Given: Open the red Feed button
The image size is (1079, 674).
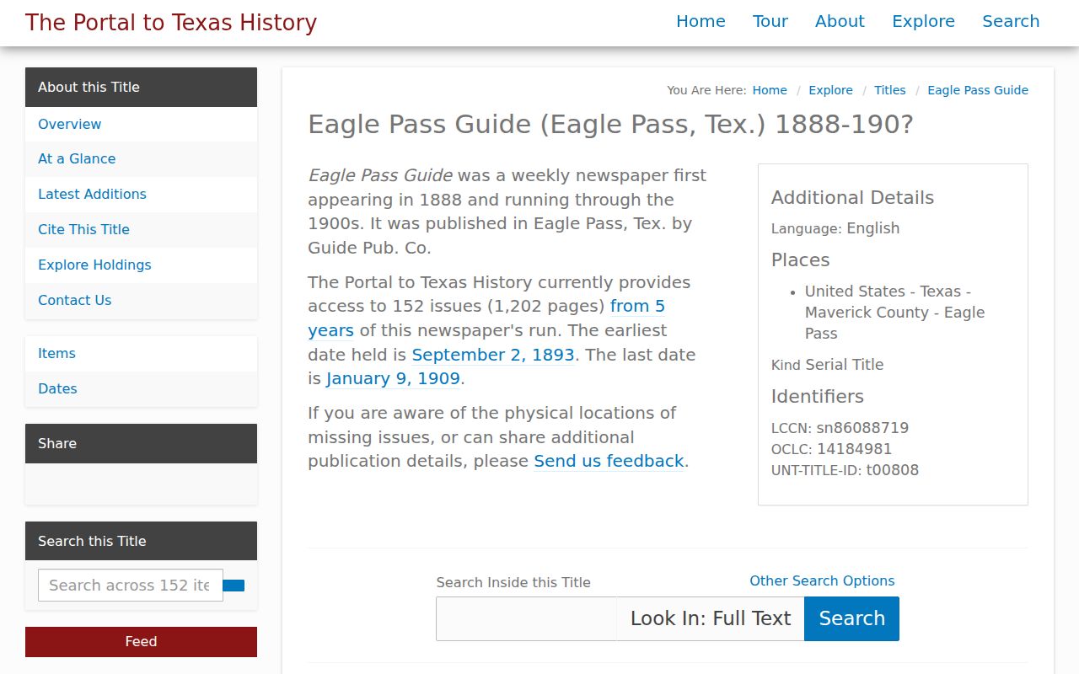Looking at the screenshot, I should 141,642.
